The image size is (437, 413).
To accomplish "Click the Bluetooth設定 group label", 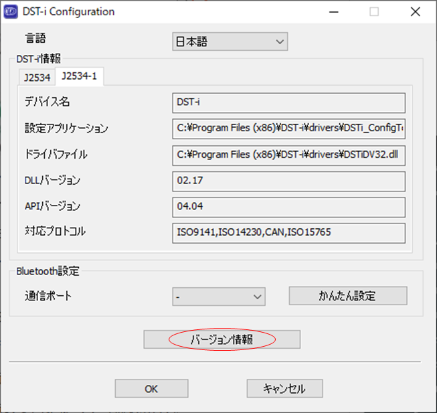I will [x=48, y=271].
